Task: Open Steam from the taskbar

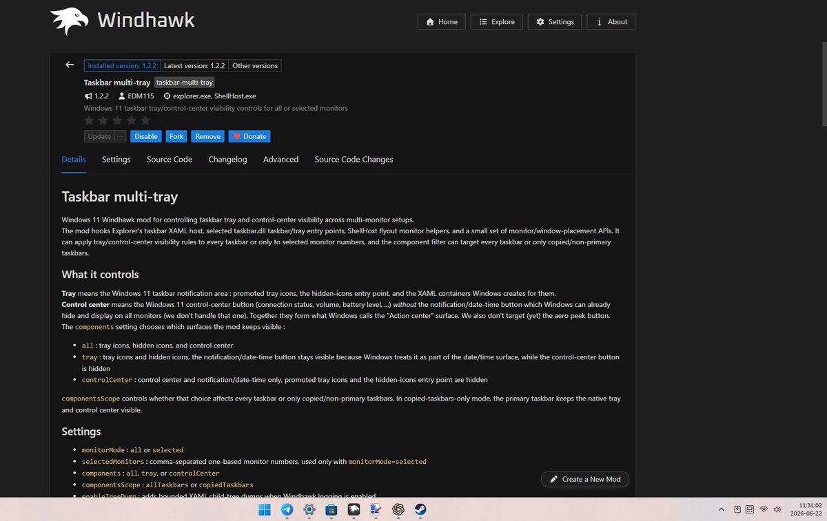Action: [x=420, y=509]
